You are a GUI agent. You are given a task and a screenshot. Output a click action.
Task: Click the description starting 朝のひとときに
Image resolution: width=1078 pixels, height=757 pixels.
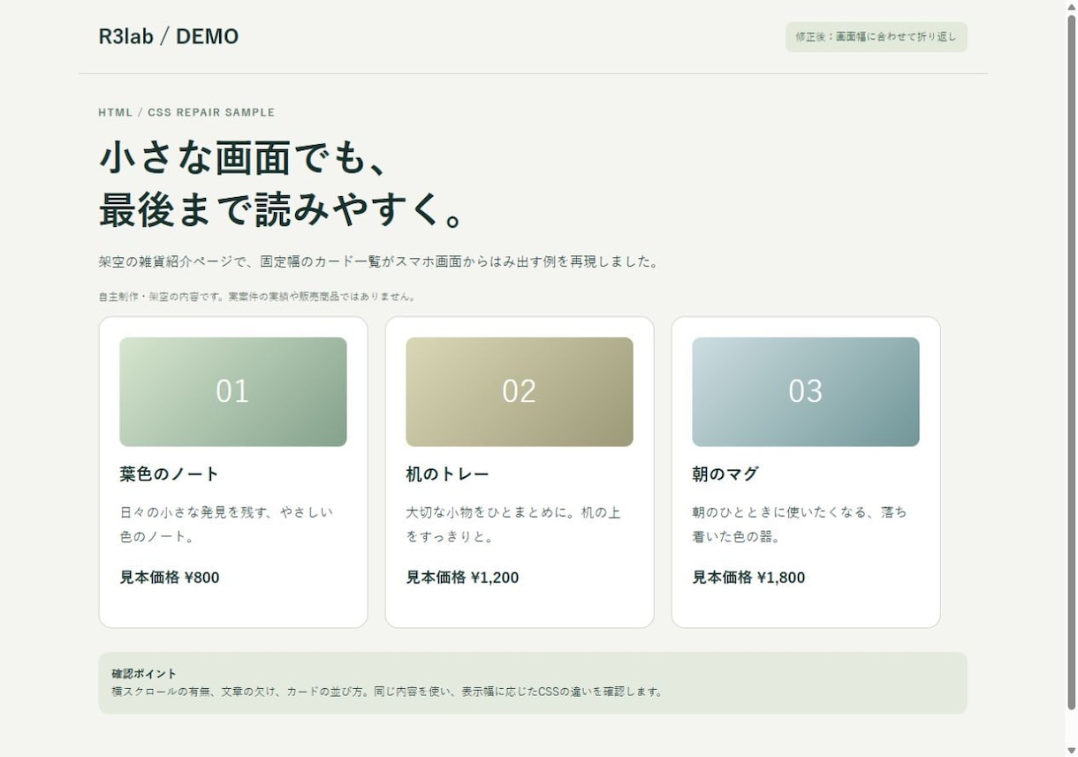coord(800,524)
